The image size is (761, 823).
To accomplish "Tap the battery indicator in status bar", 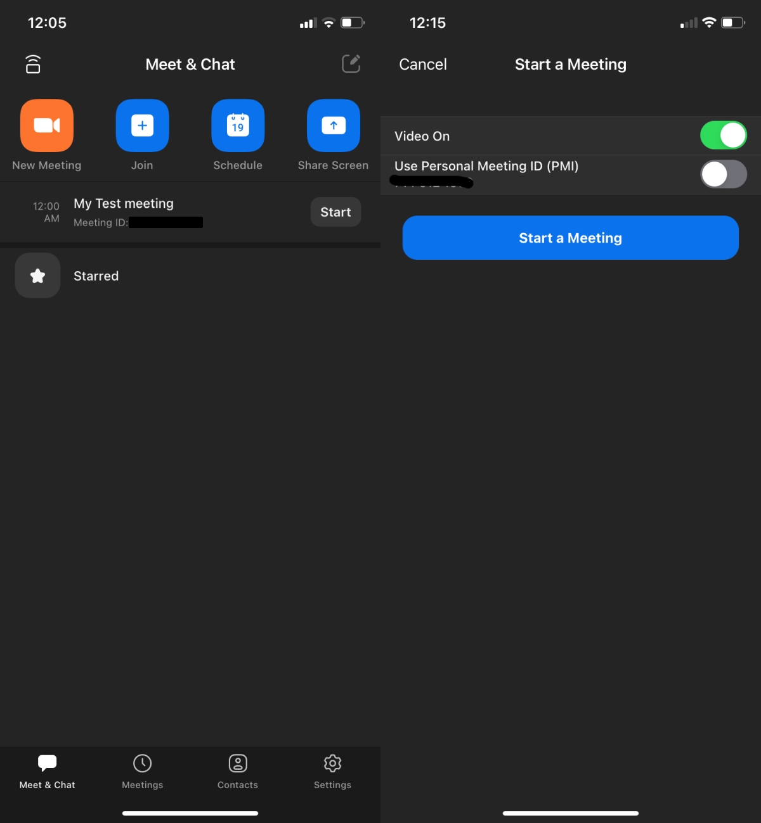I will [x=351, y=22].
